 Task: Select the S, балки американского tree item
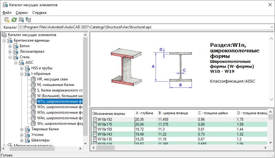coord(60,91)
